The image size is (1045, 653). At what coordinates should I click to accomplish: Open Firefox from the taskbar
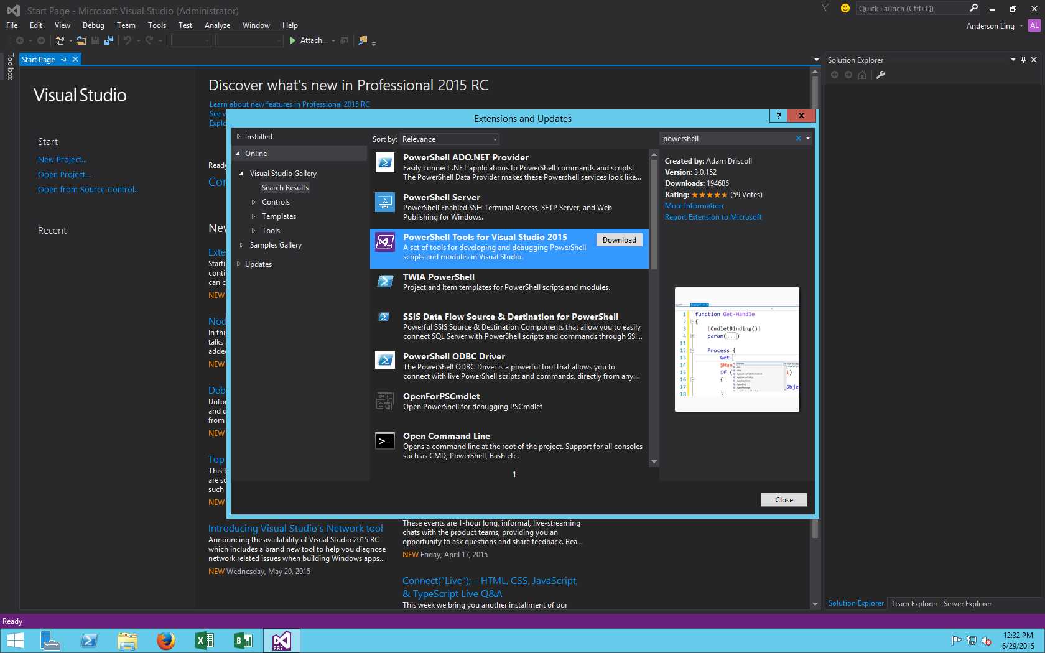point(165,640)
